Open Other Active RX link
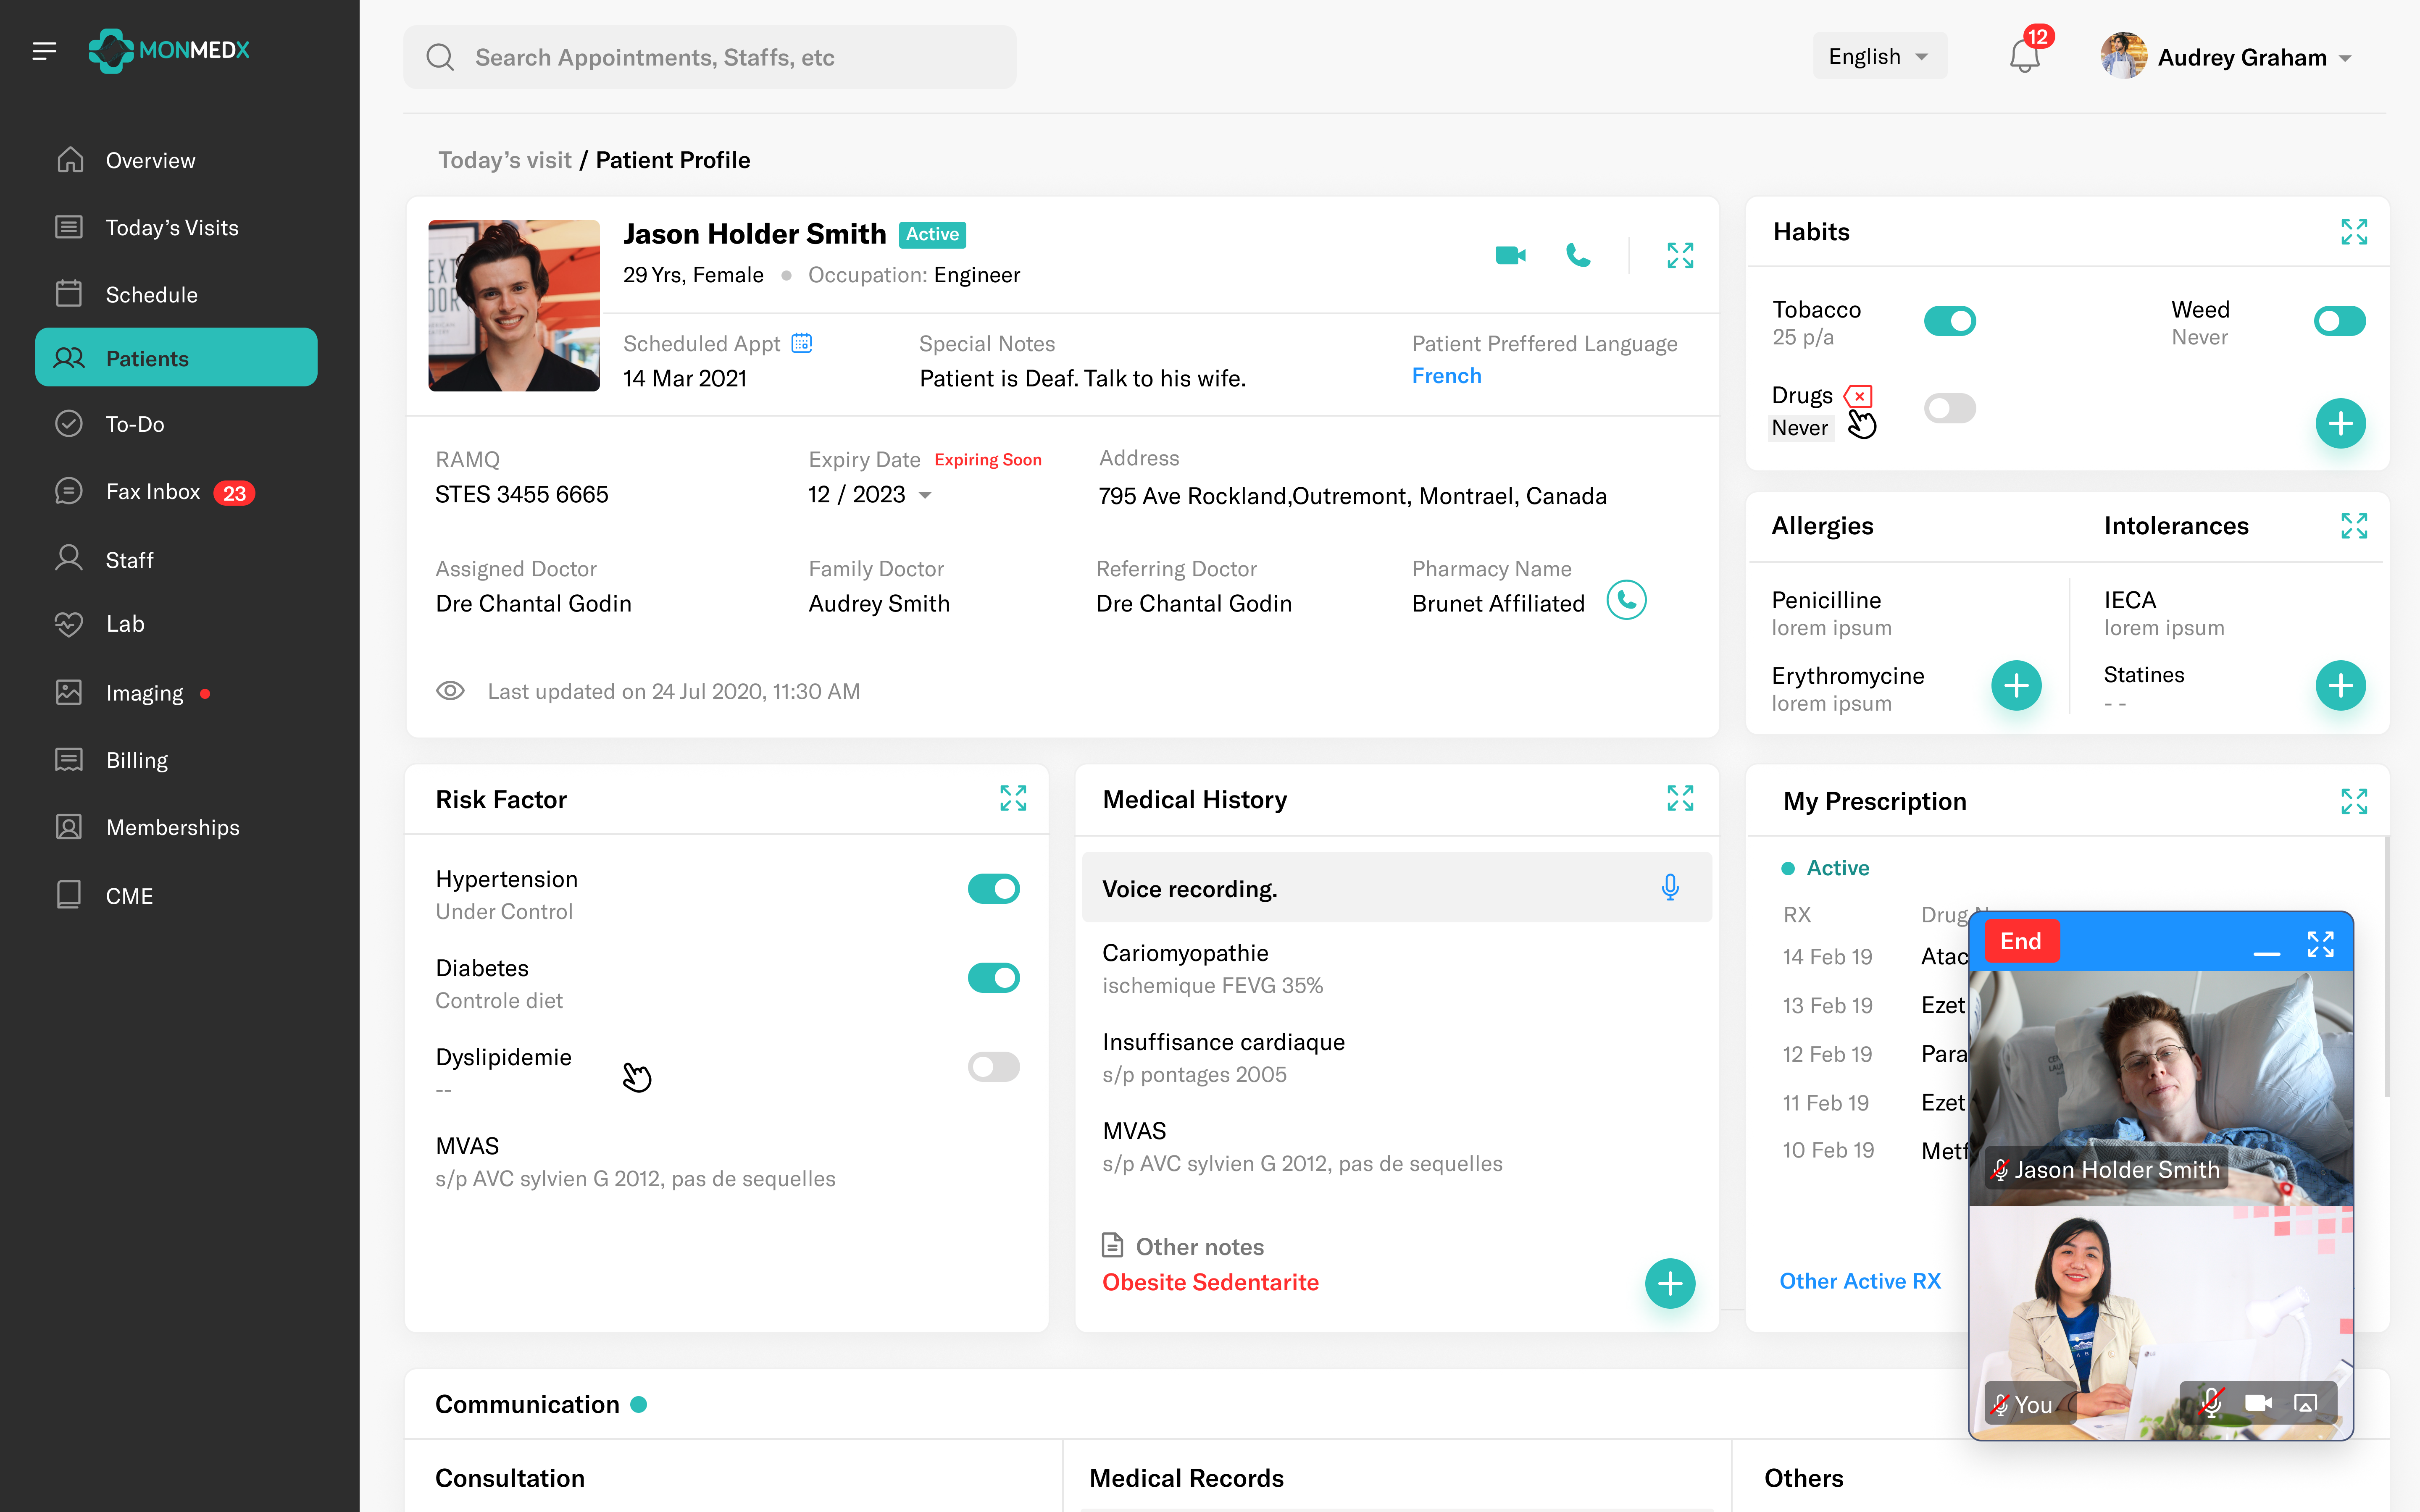2420x1512 pixels. (x=1859, y=1280)
